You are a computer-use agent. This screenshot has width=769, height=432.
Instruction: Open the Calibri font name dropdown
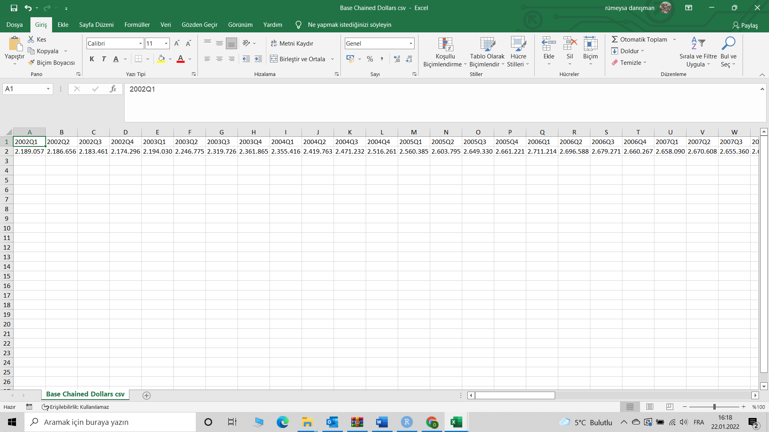click(x=140, y=43)
